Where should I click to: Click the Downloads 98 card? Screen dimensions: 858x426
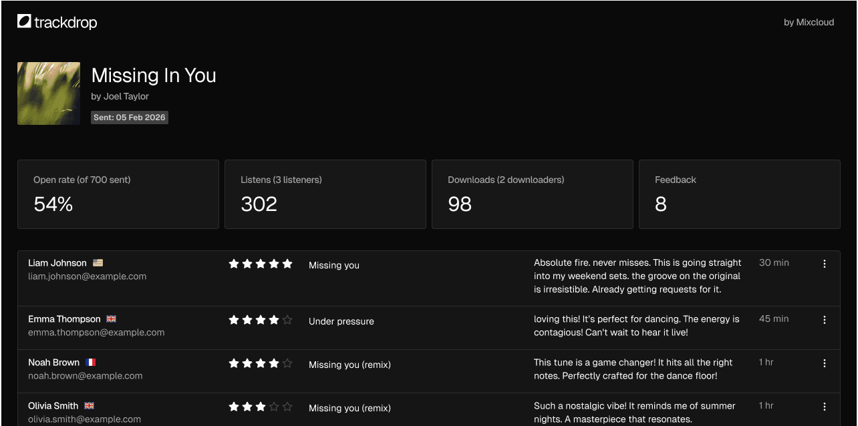533,194
